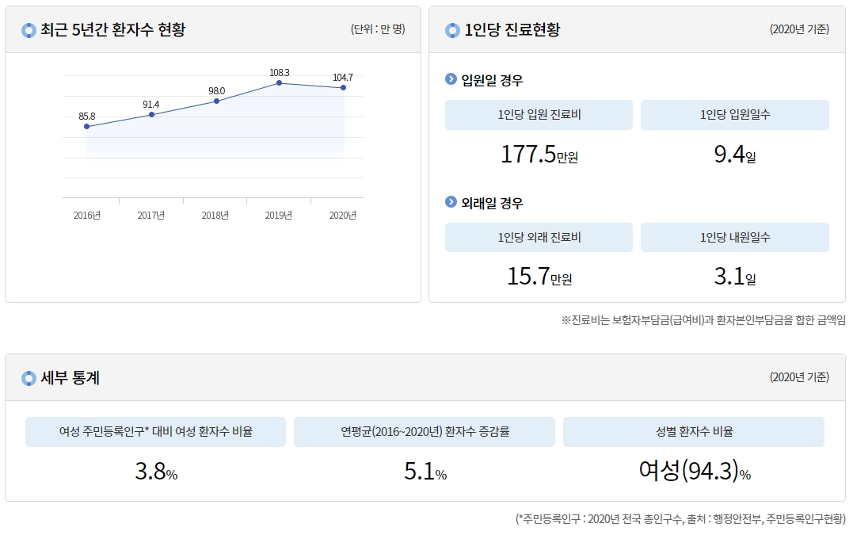This screenshot has width=853, height=535.
Task: Click the arrow icon next to 입원일 경우
Action: [x=451, y=79]
